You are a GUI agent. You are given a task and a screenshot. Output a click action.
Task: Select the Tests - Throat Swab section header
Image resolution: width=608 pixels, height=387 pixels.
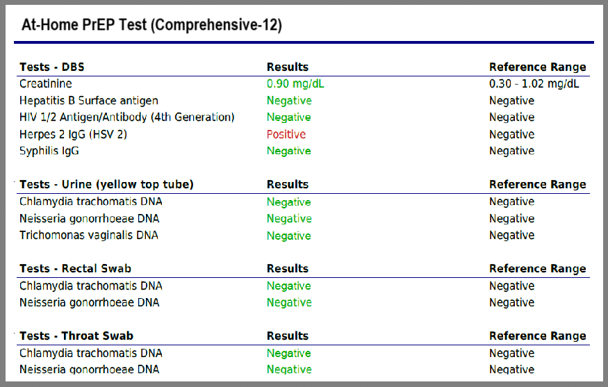75,336
